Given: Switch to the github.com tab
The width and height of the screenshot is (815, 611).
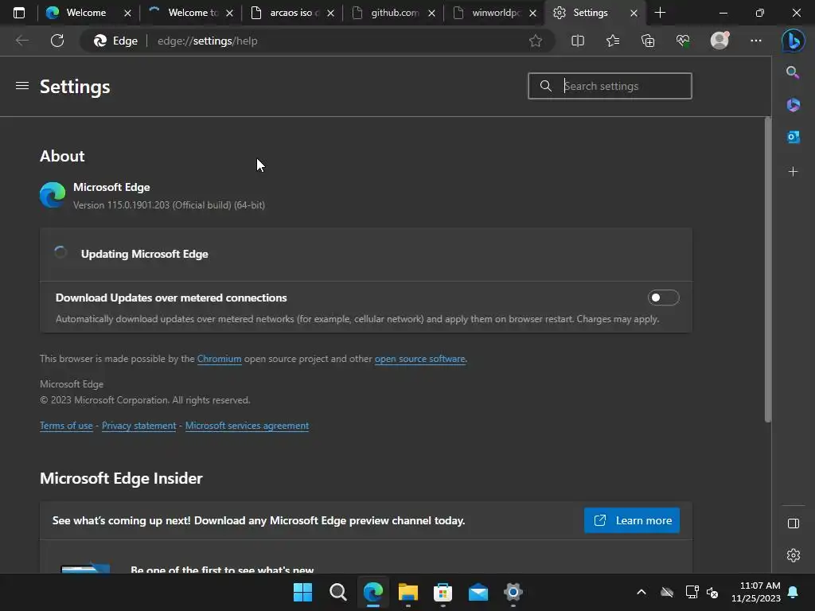Looking at the screenshot, I should pyautogui.click(x=395, y=13).
